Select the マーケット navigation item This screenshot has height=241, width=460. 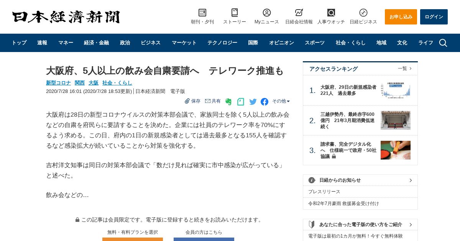[x=184, y=43]
